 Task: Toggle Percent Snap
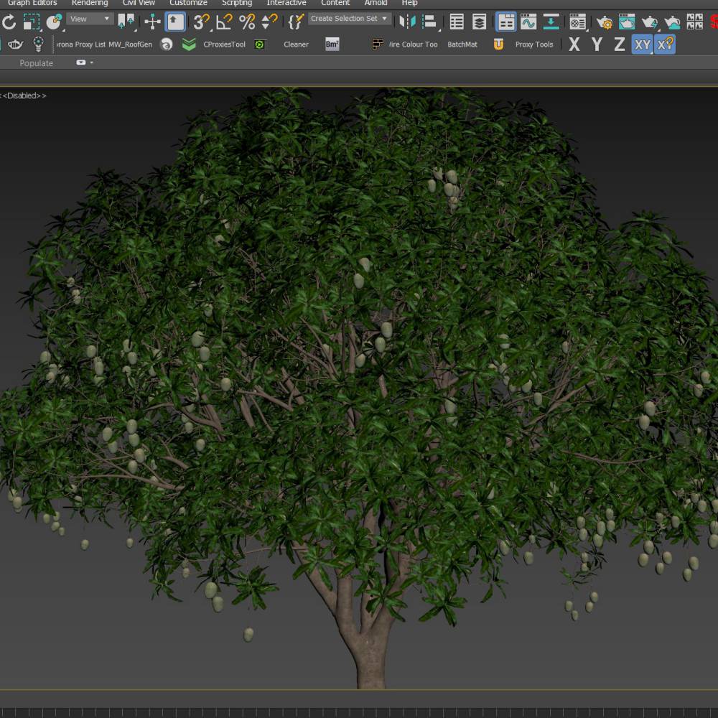click(x=247, y=22)
